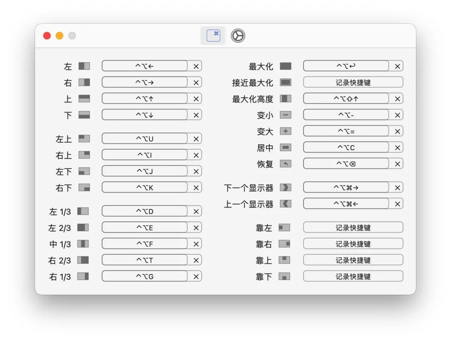Click the make larger (变大) plus icon
Viewport: 451px width, 341px height.
click(286, 131)
